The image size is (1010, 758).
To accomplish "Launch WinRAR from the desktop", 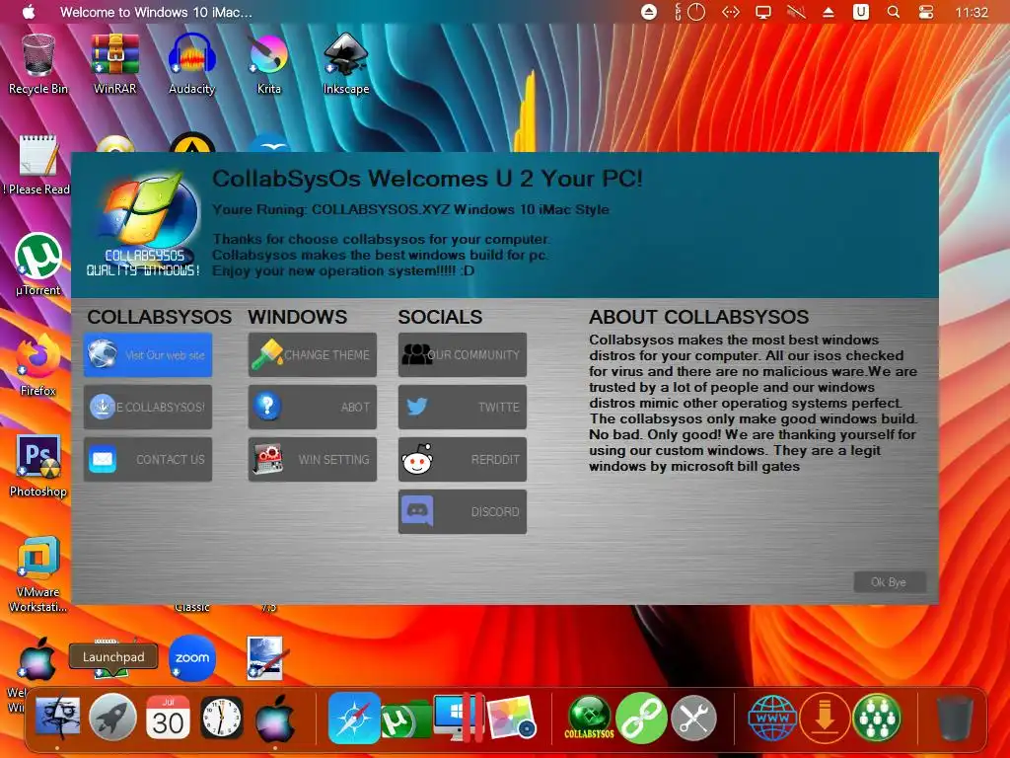I will point(114,64).
